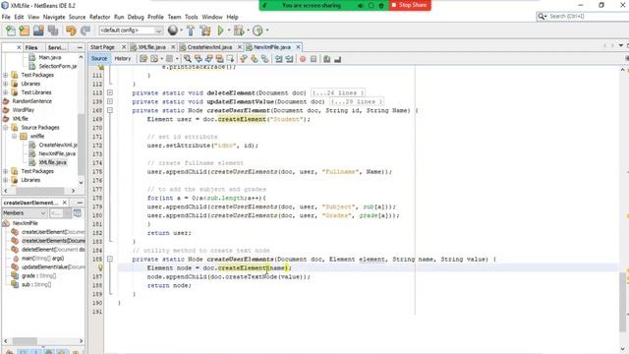Image resolution: width=629 pixels, height=354 pixels.
Task: Open the Team menu
Action: tap(174, 17)
